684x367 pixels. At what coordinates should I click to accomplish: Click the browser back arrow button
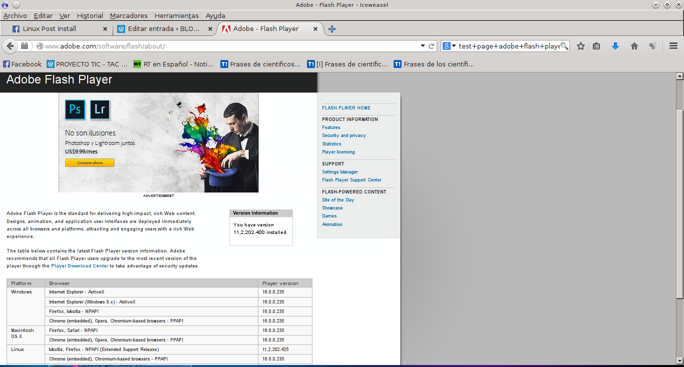tap(10, 46)
